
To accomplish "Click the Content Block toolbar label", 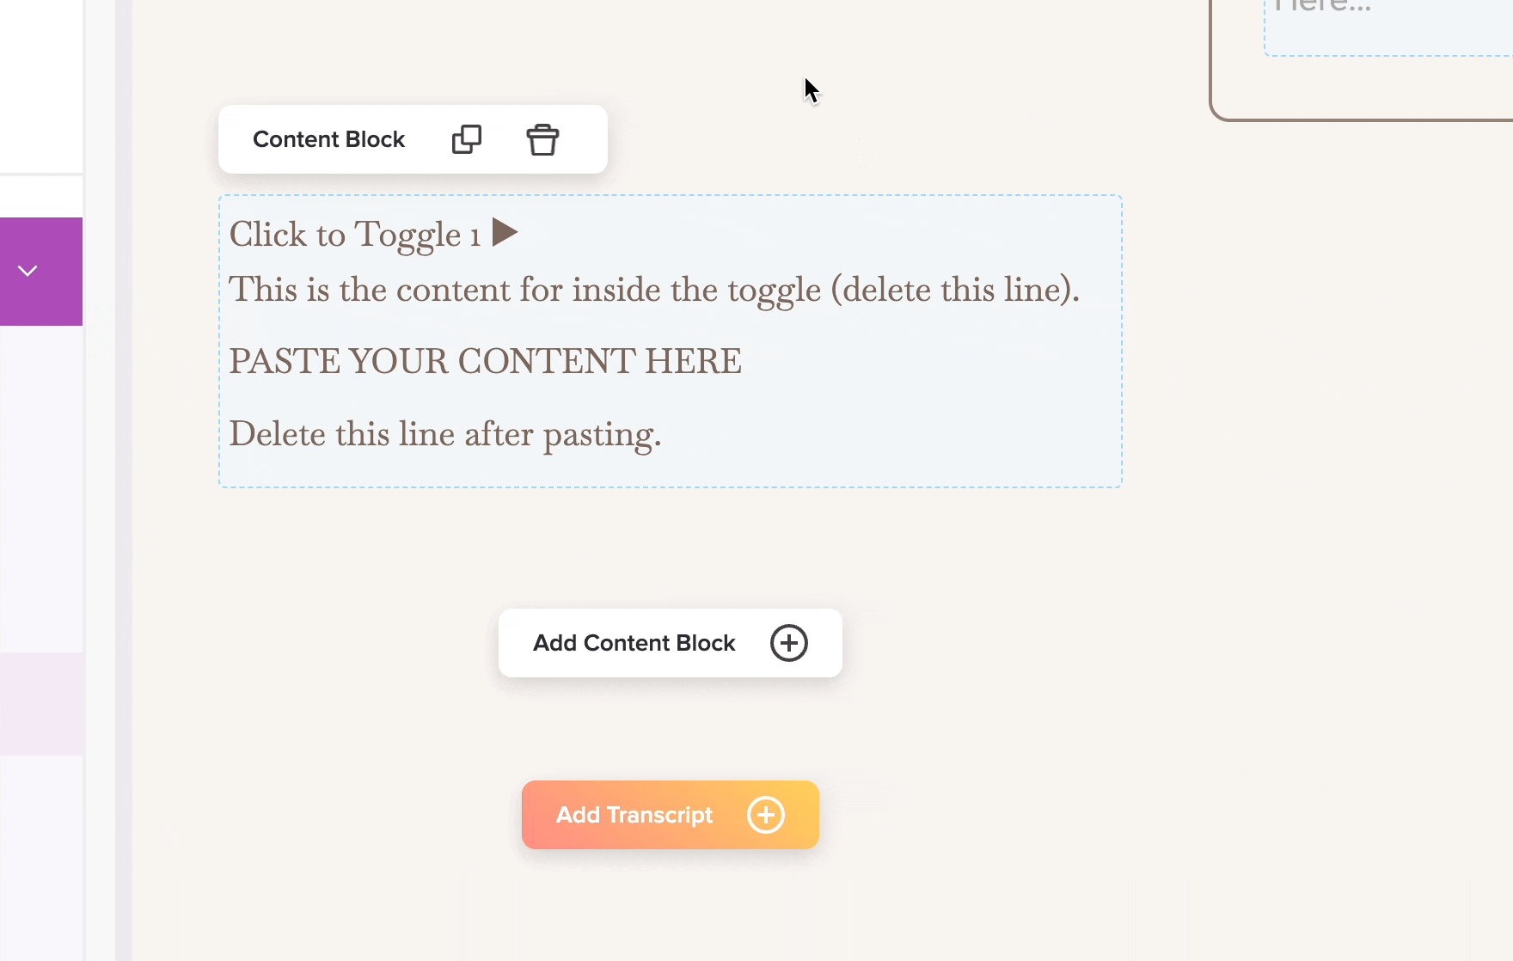I will coord(328,139).
